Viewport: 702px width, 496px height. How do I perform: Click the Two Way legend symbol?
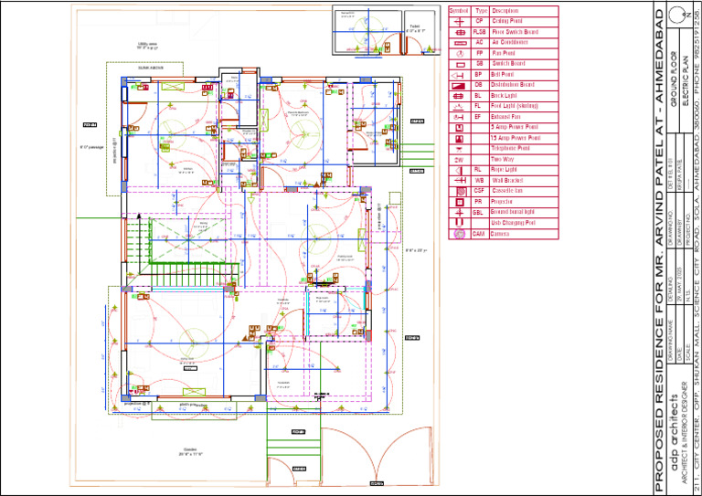pos(460,160)
